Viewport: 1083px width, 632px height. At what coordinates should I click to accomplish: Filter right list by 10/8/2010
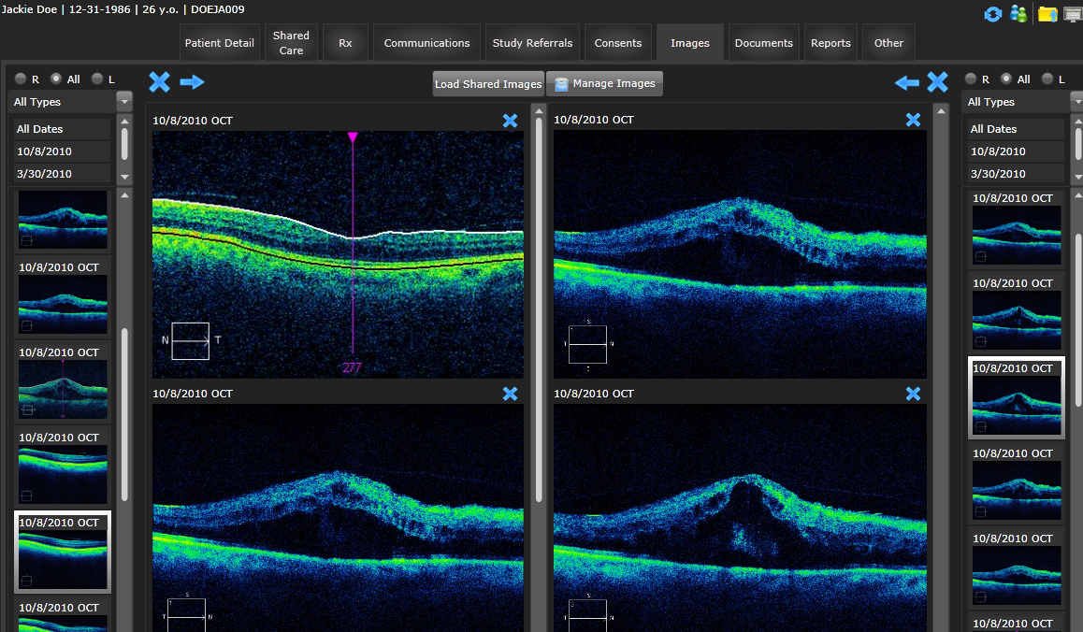coord(1016,151)
